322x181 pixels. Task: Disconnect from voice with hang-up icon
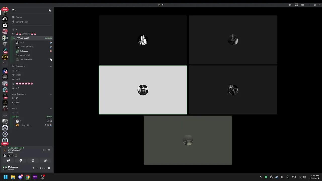(x=49, y=150)
